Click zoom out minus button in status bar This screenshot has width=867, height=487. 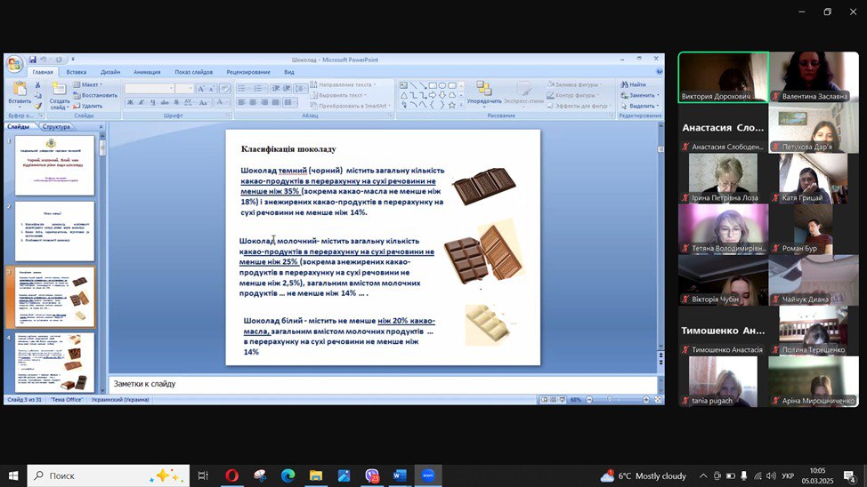coord(589,399)
